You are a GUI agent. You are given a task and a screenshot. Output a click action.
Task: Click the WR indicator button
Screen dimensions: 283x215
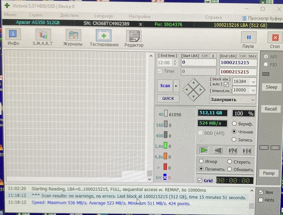(x=264, y=147)
